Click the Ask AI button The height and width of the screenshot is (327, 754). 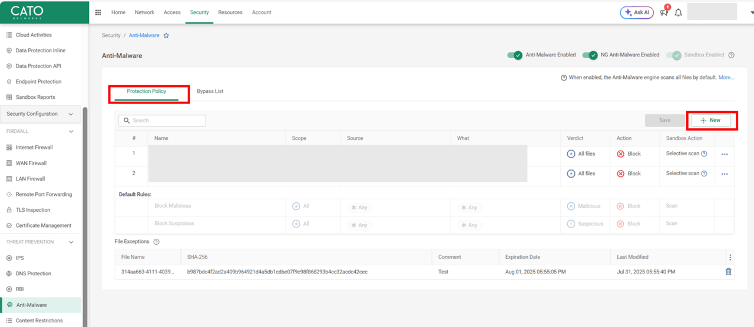click(x=637, y=12)
